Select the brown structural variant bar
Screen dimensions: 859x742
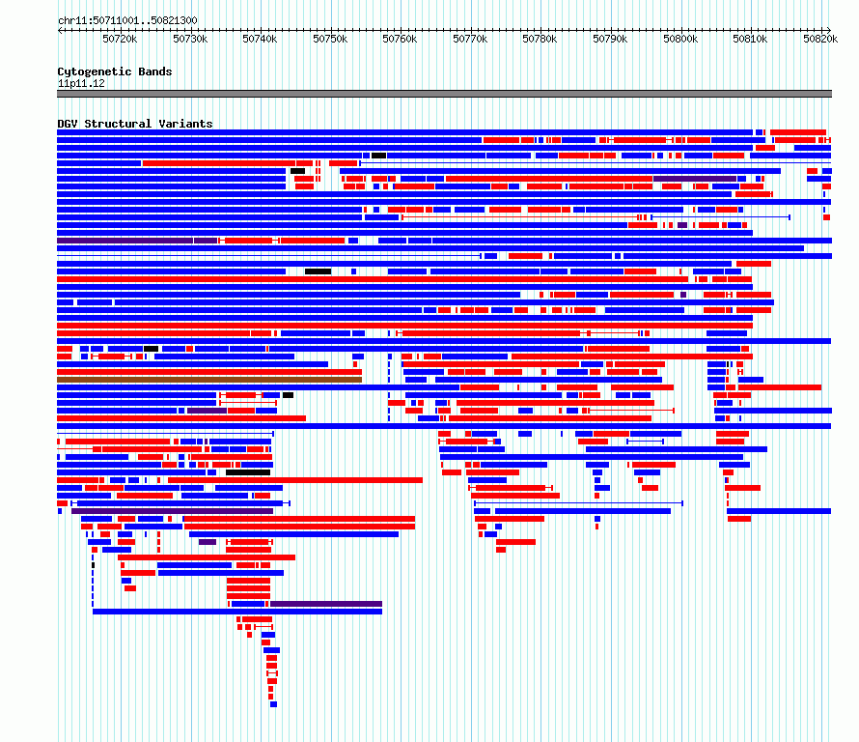(x=209, y=380)
